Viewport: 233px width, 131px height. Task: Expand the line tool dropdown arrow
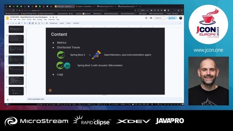pyautogui.click(x=44, y=23)
